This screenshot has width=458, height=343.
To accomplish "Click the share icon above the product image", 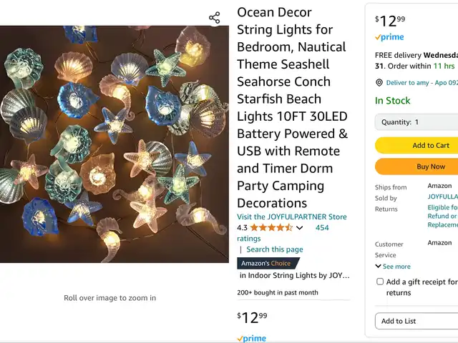I will [x=214, y=18].
